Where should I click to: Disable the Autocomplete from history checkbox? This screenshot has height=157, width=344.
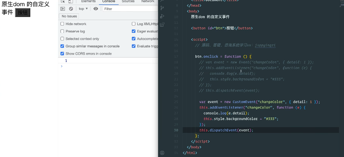pos(134,39)
